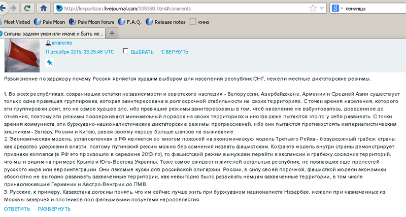406x217 pixels.
Task: Select the "Сильны задним умом" tab
Action: [52, 33]
